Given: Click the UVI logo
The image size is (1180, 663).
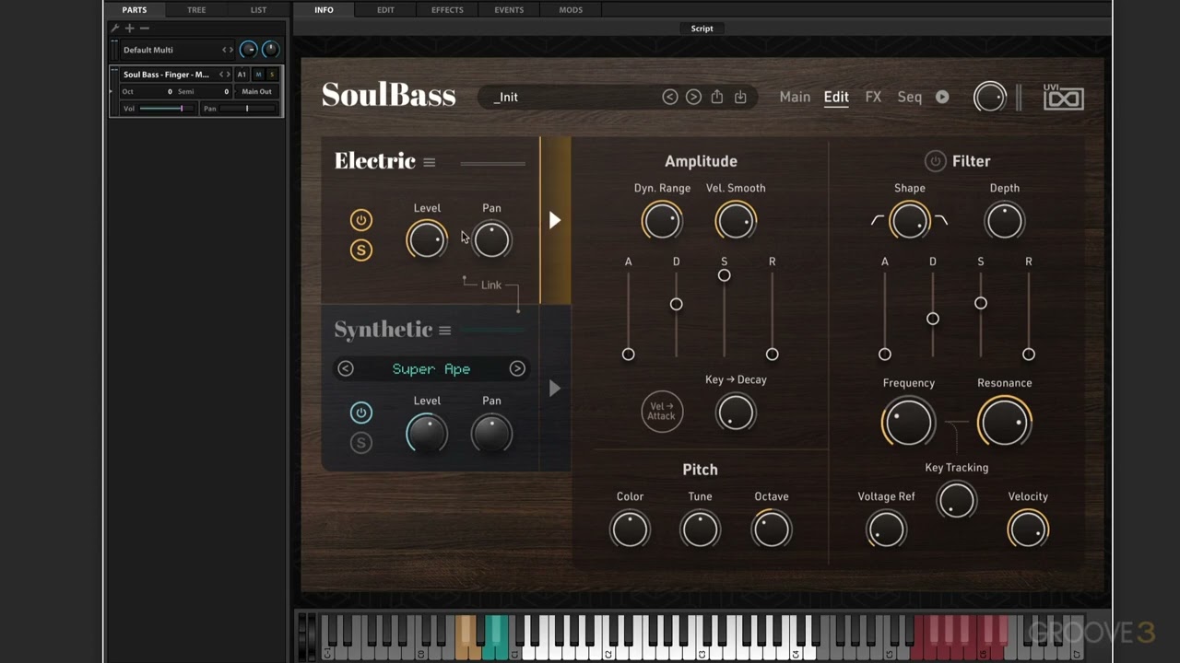Looking at the screenshot, I should pos(1063,97).
